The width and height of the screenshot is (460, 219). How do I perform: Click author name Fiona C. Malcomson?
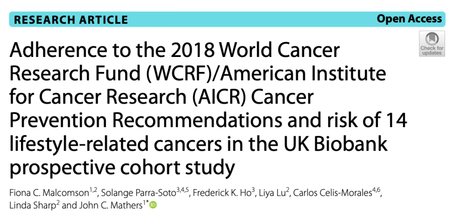[49, 194]
